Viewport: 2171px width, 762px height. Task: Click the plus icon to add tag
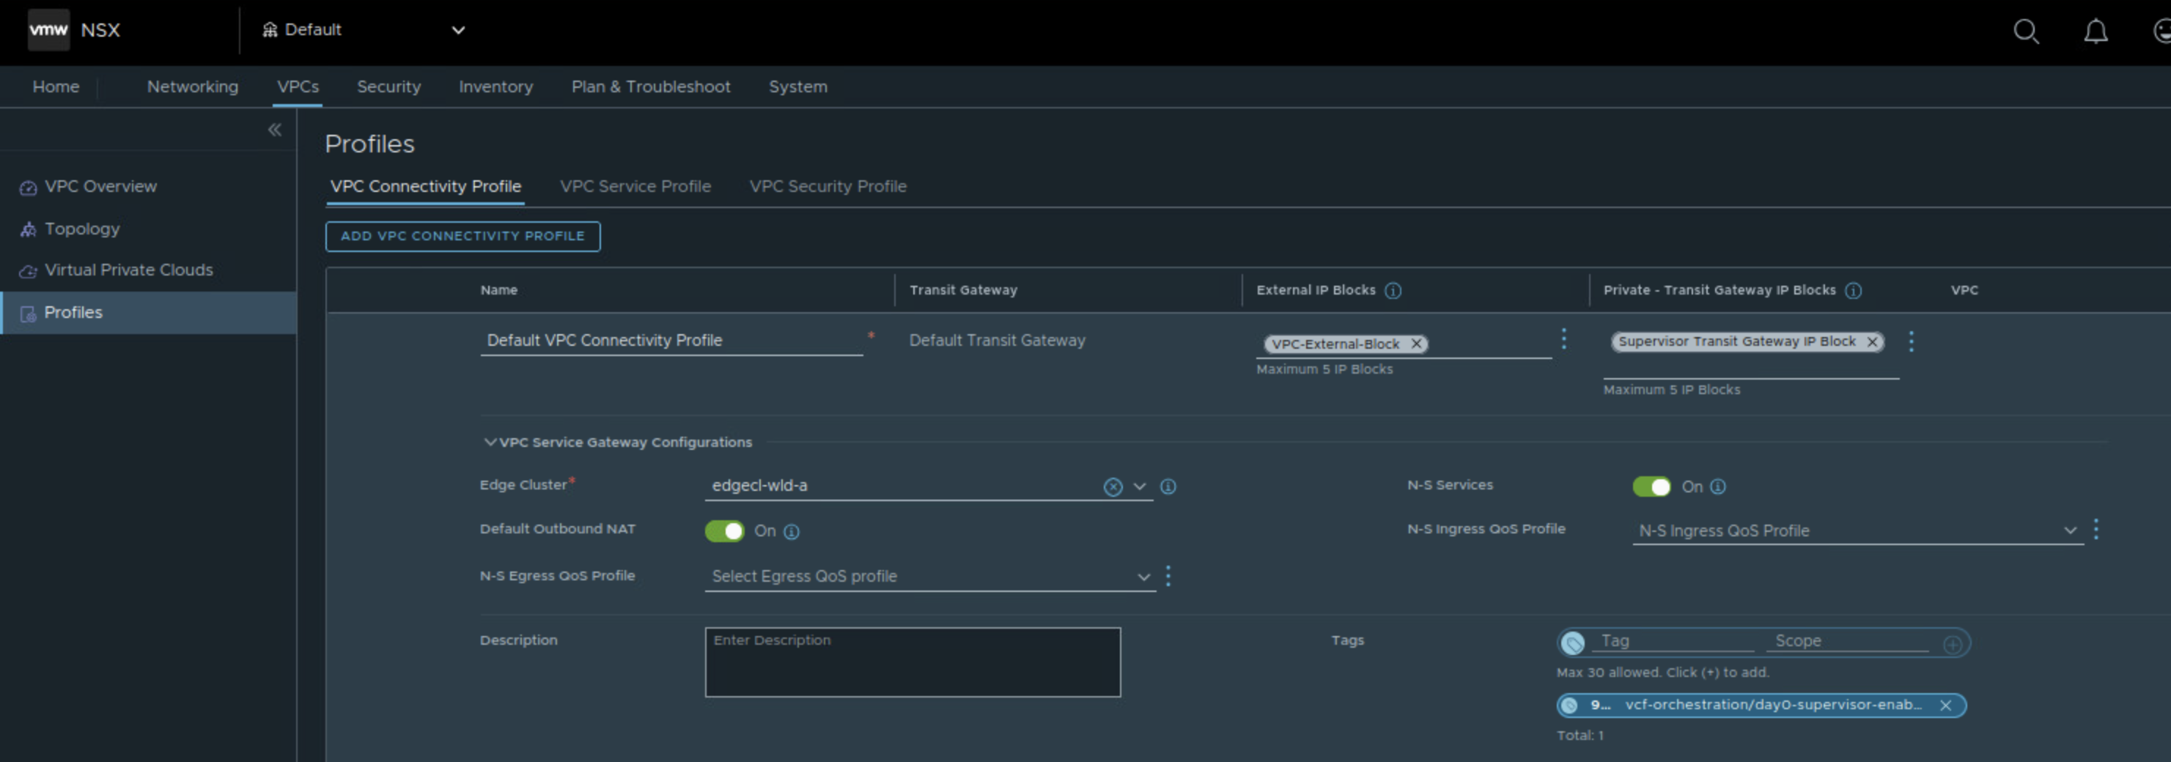click(1952, 645)
